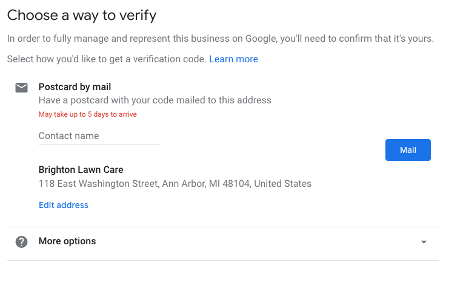466x286 pixels.
Task: Click the Brighton Lawn Care business name
Action: [x=81, y=170]
